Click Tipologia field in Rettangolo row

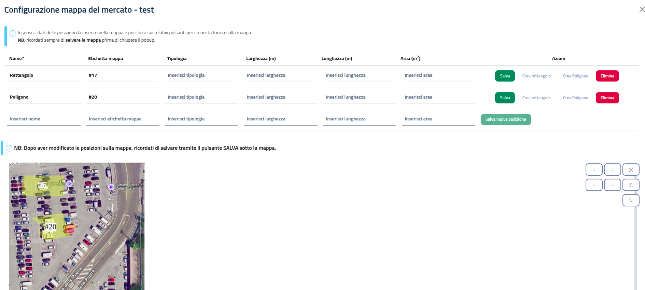tap(201, 75)
